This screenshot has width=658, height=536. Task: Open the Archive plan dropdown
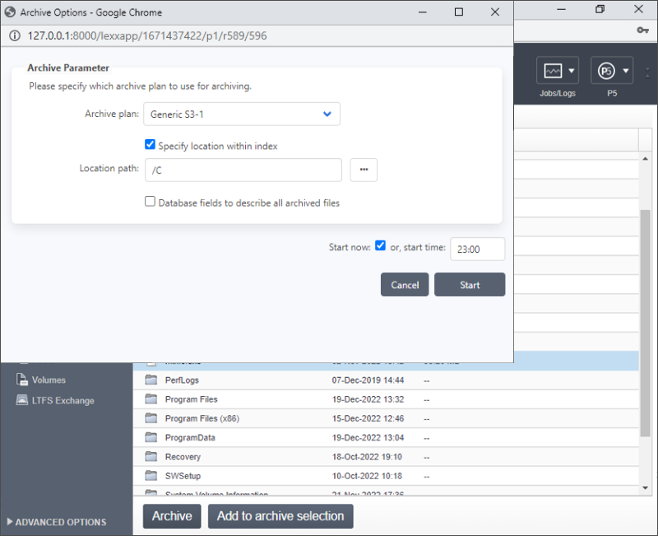point(242,114)
